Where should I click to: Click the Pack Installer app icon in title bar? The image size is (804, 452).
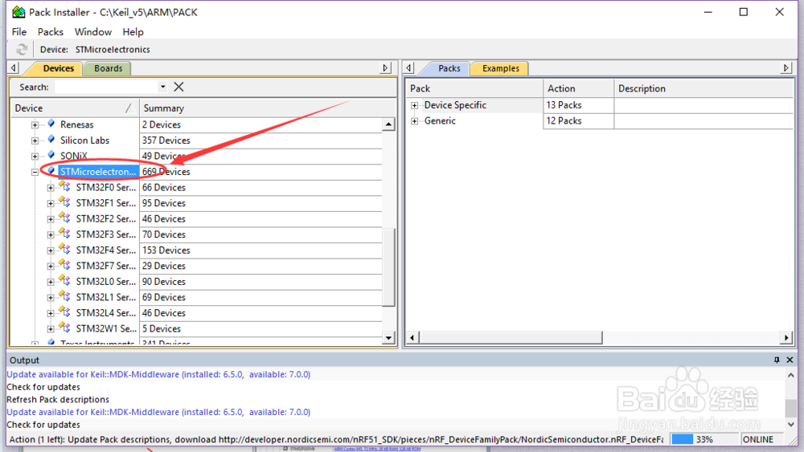click(x=19, y=12)
